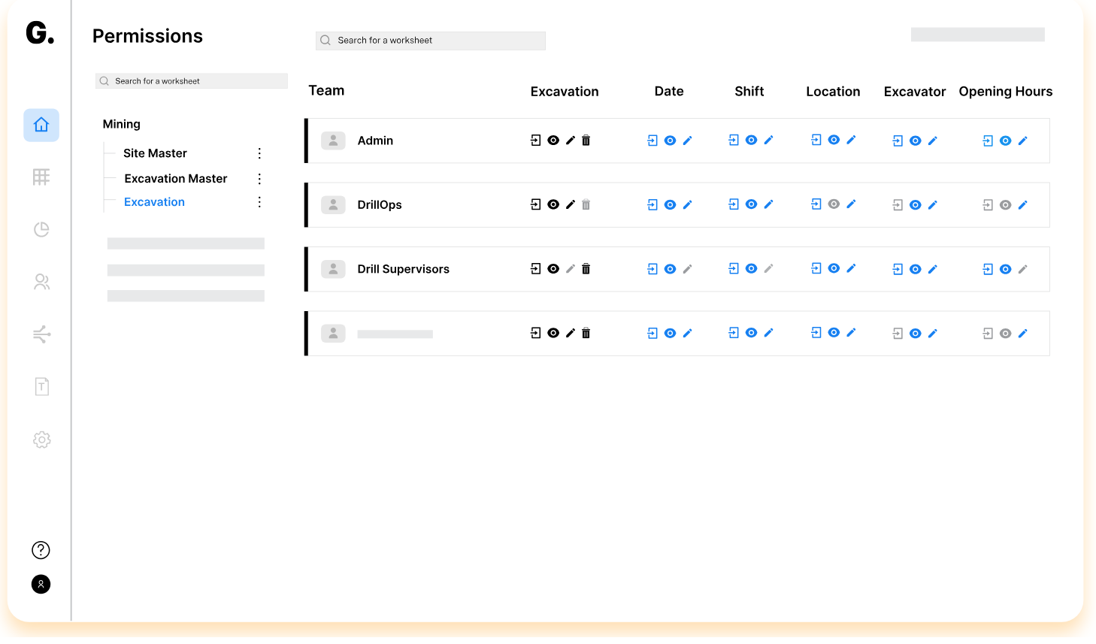Open options menu next to blue Excavation item
This screenshot has height=644, width=1096.
259,202
